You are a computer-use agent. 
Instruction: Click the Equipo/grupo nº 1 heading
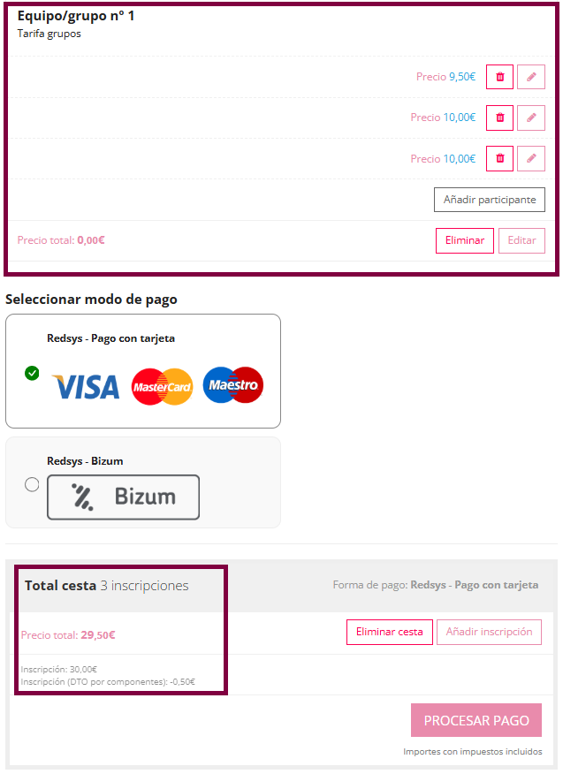[76, 16]
